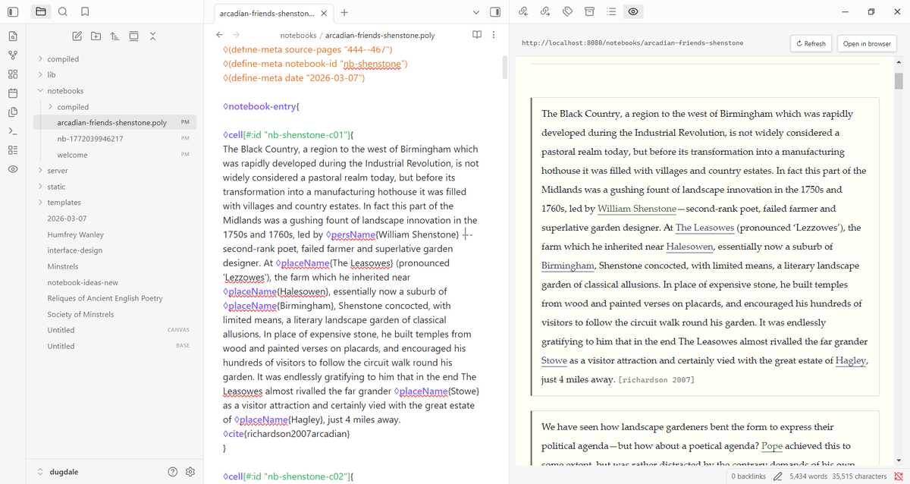Open the archive box pane in right sidebar

pos(589,11)
